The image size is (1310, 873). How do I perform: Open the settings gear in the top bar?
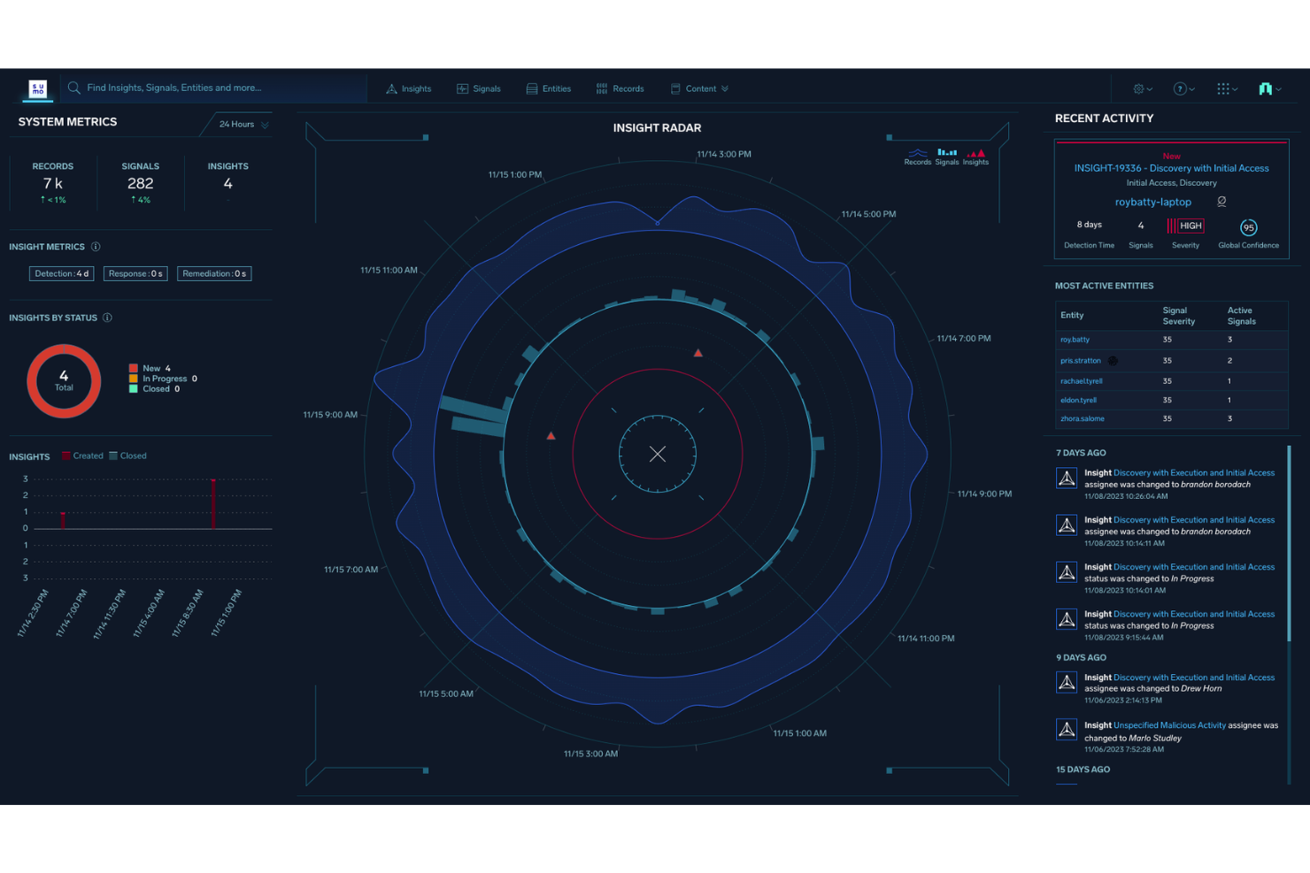[x=1138, y=88]
